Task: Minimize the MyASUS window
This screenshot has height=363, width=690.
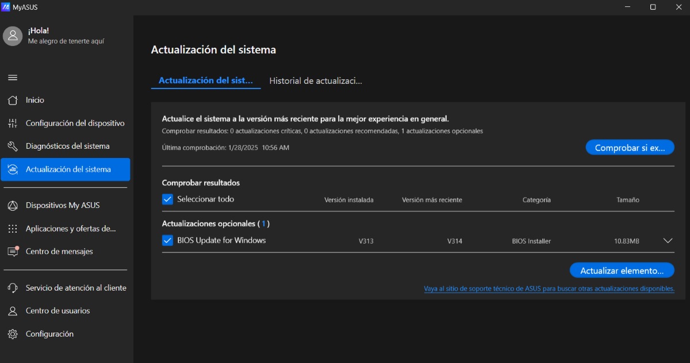Action: pyautogui.click(x=627, y=7)
